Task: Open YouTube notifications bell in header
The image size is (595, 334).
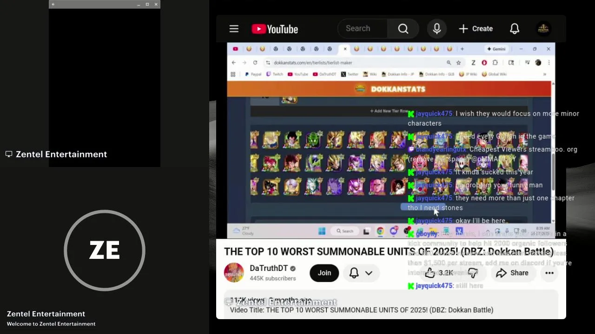Action: point(515,29)
